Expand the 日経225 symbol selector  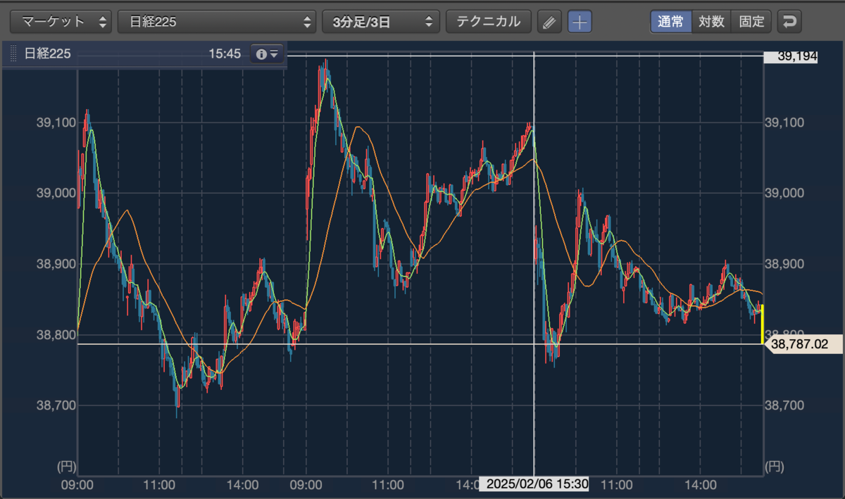point(217,22)
